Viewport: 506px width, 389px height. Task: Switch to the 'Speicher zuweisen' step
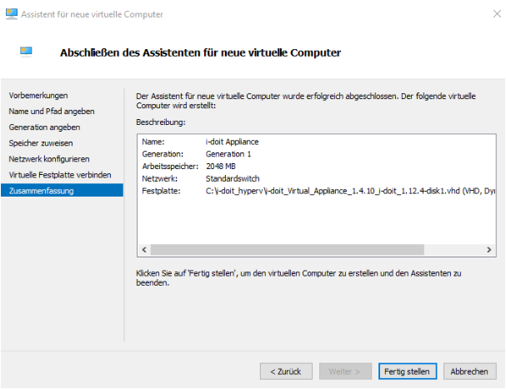(x=42, y=143)
